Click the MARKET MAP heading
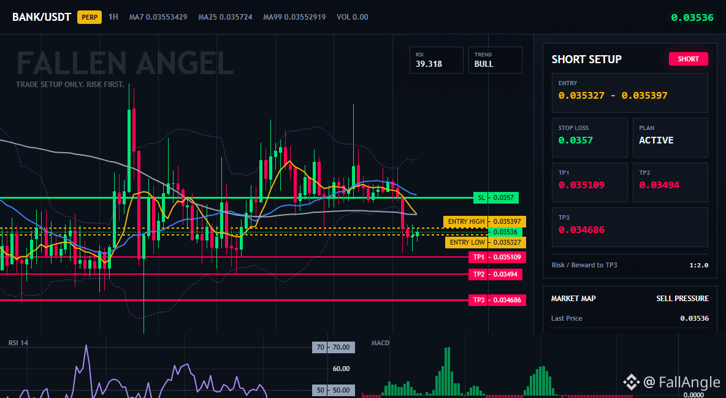This screenshot has width=726, height=398. click(x=573, y=299)
